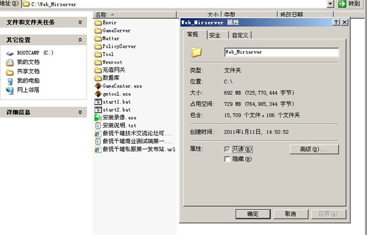Enable the 隐藏 hidden checkbox
Screen dimensions: 367x235
pyautogui.click(x=227, y=159)
